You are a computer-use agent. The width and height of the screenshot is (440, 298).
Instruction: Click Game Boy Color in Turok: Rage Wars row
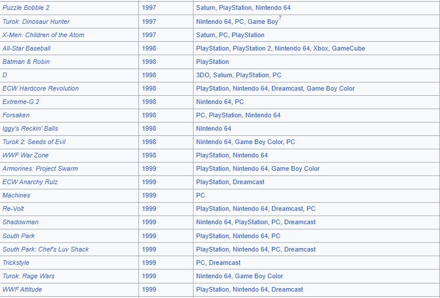[259, 276]
